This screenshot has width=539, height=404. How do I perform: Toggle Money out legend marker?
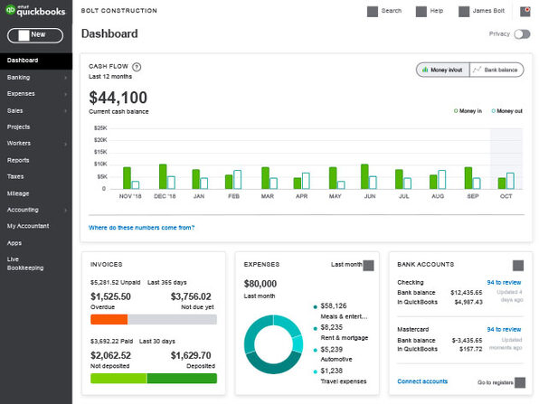pyautogui.click(x=493, y=111)
